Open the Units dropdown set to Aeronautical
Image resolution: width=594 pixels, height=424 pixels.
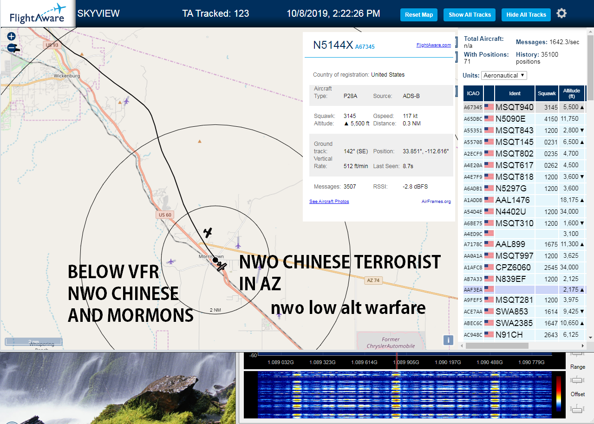point(504,75)
